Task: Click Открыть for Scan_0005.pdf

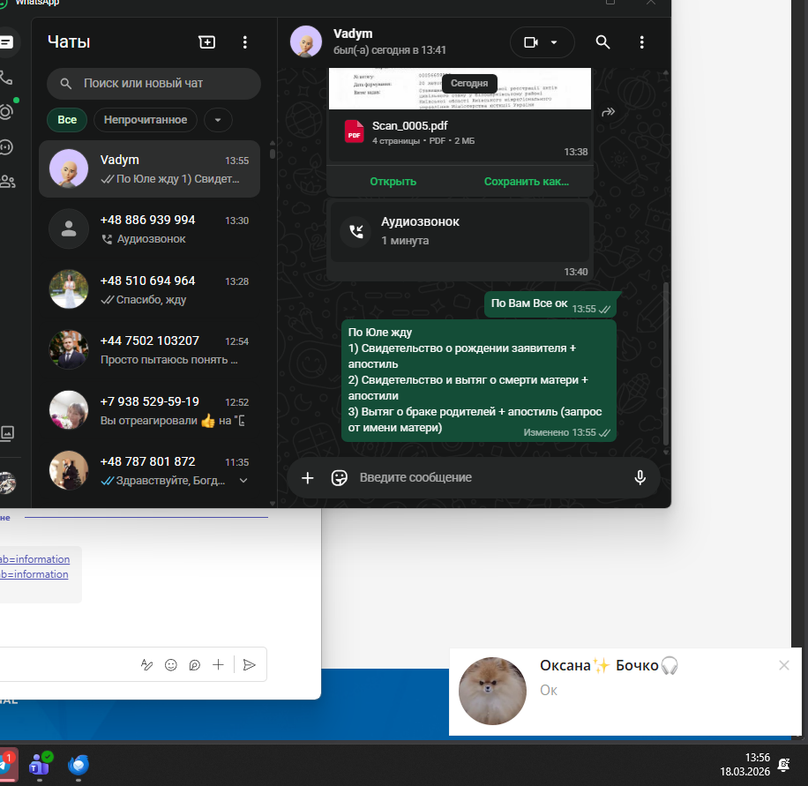Action: pos(393,182)
